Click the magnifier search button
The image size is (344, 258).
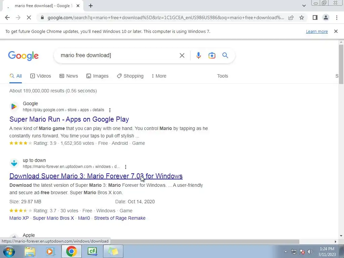coord(225,55)
